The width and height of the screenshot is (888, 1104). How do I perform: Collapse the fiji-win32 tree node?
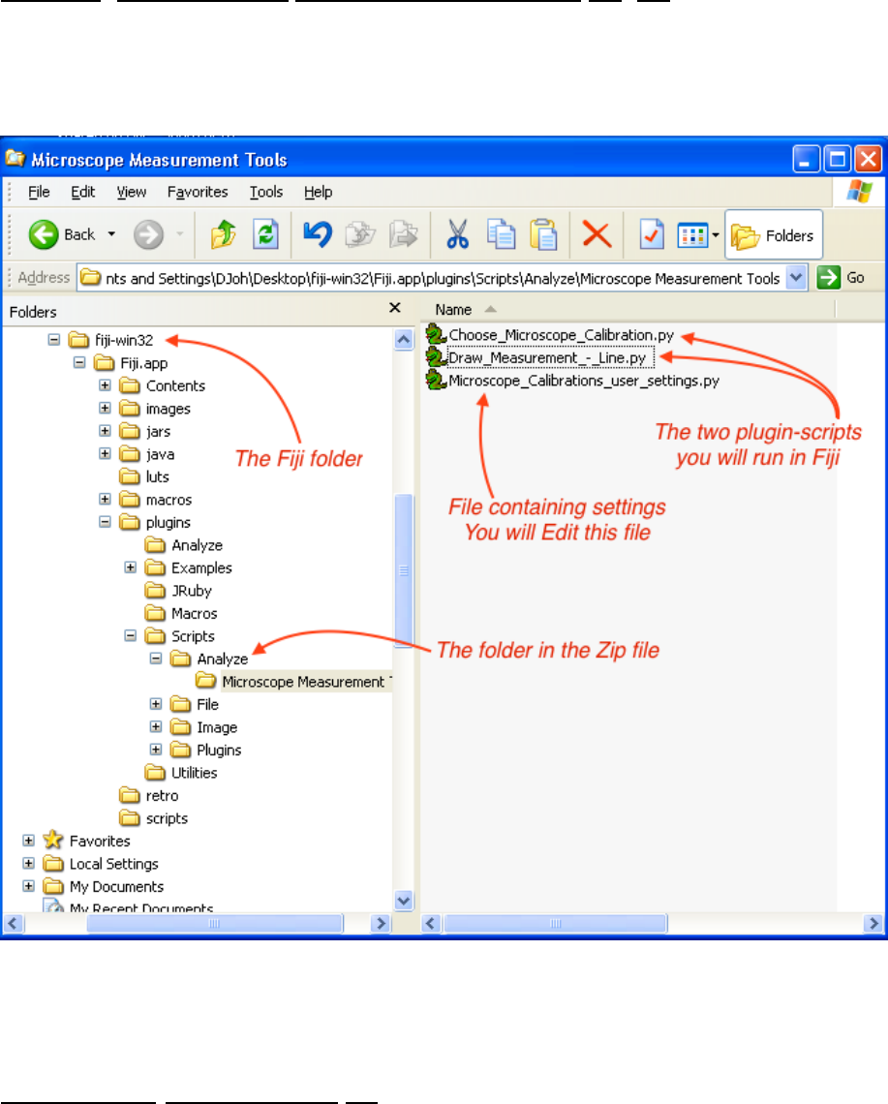[x=53, y=339]
